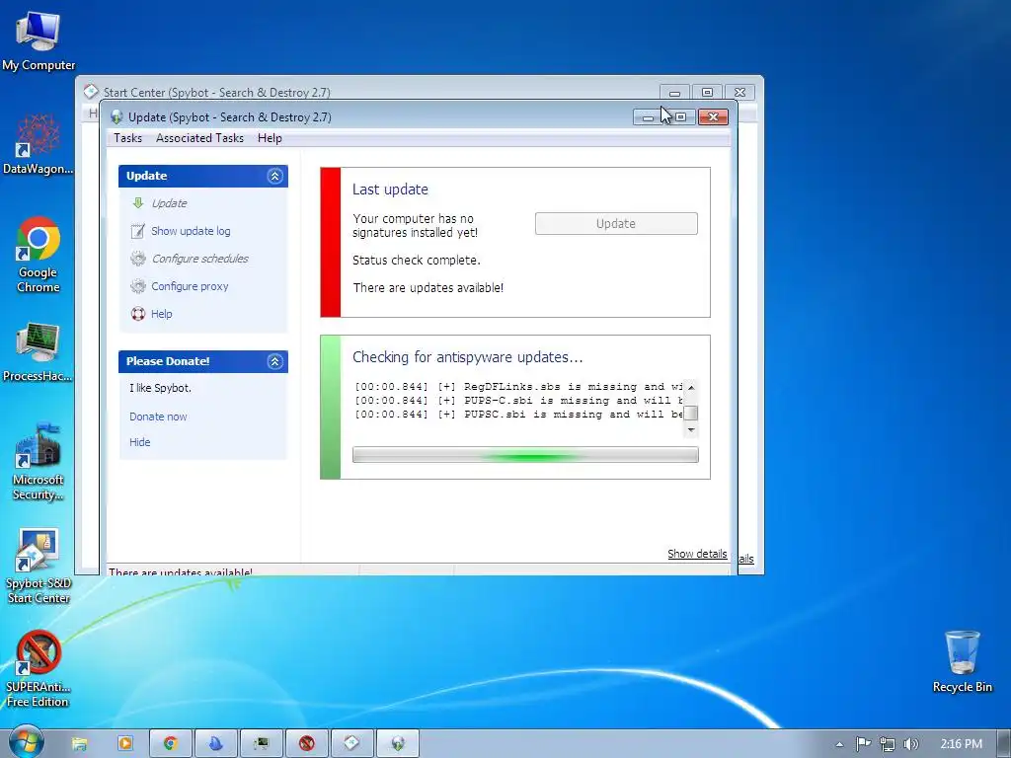Open Windows Explorer from the taskbar
The image size is (1011, 758).
(79, 744)
